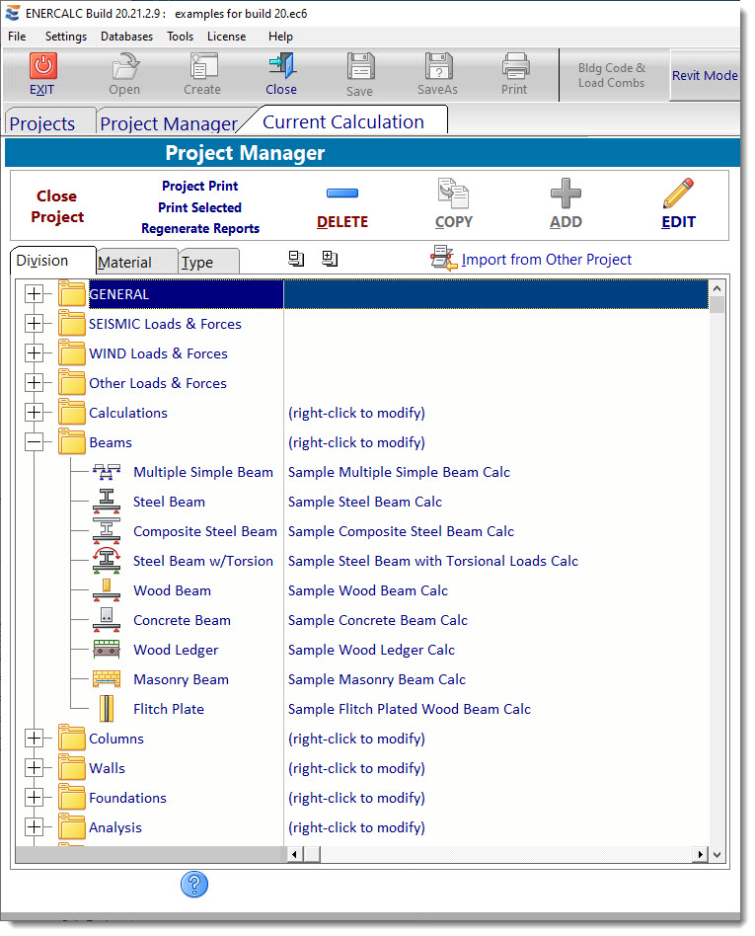Click the Revit Mode button
Viewport: 755px width, 936px height.
click(x=705, y=76)
